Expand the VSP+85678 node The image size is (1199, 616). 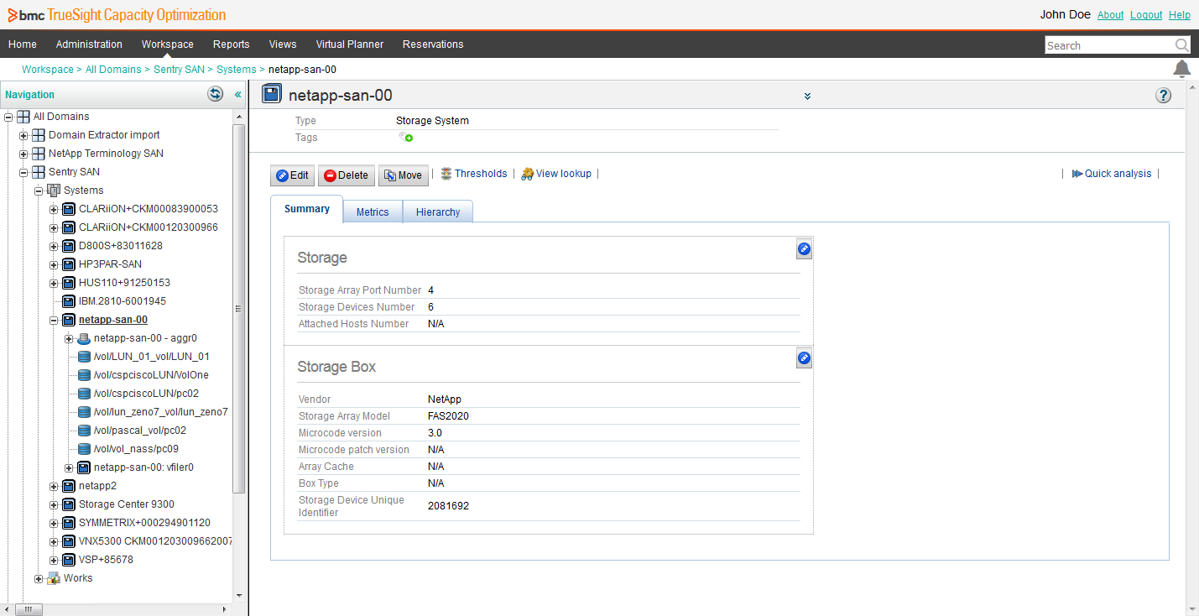(x=54, y=560)
